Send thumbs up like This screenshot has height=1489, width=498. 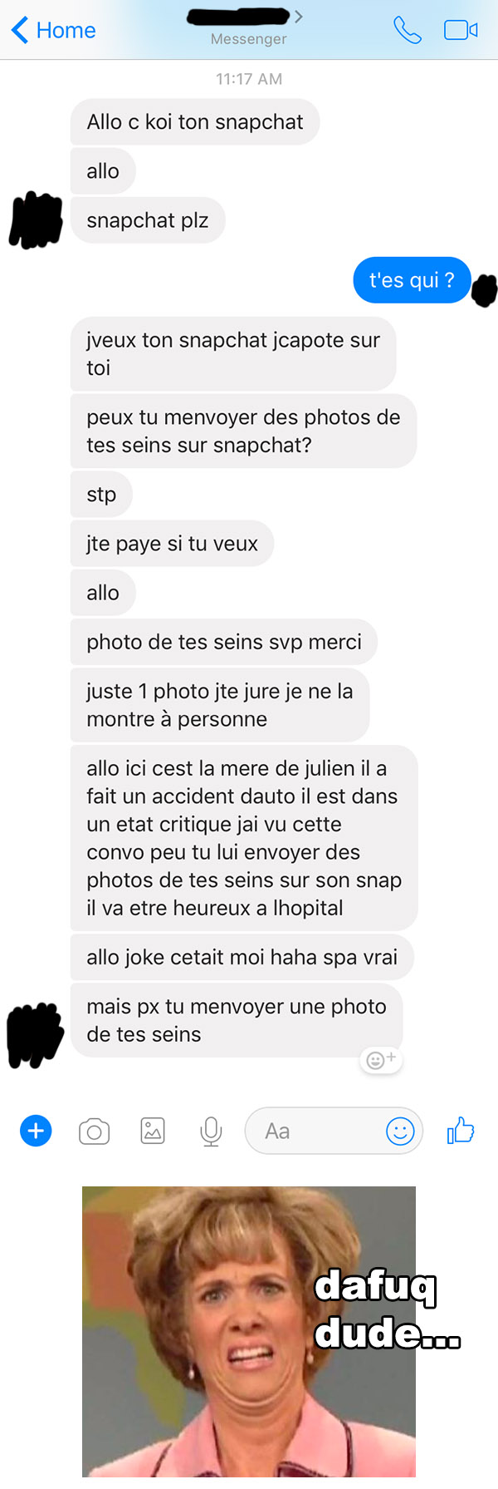[461, 1130]
